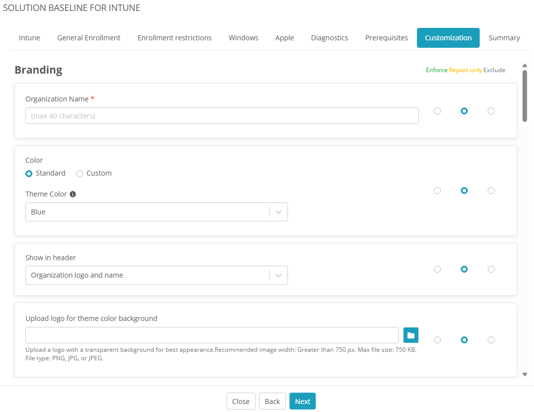Set Upload logo row to Report-only
The image size is (534, 412).
click(464, 340)
